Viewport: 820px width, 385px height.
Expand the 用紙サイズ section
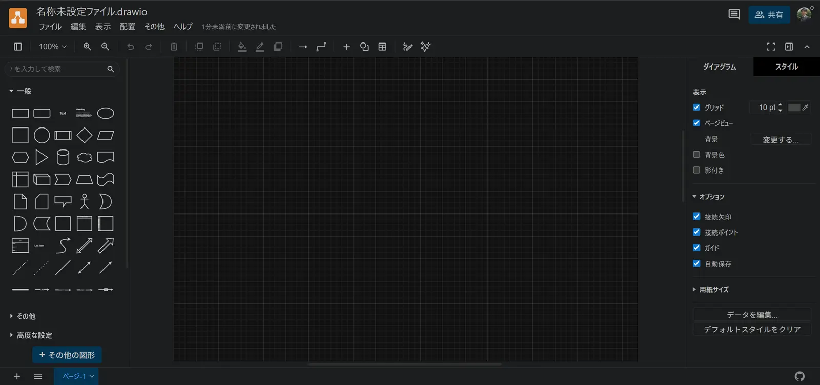(713, 290)
